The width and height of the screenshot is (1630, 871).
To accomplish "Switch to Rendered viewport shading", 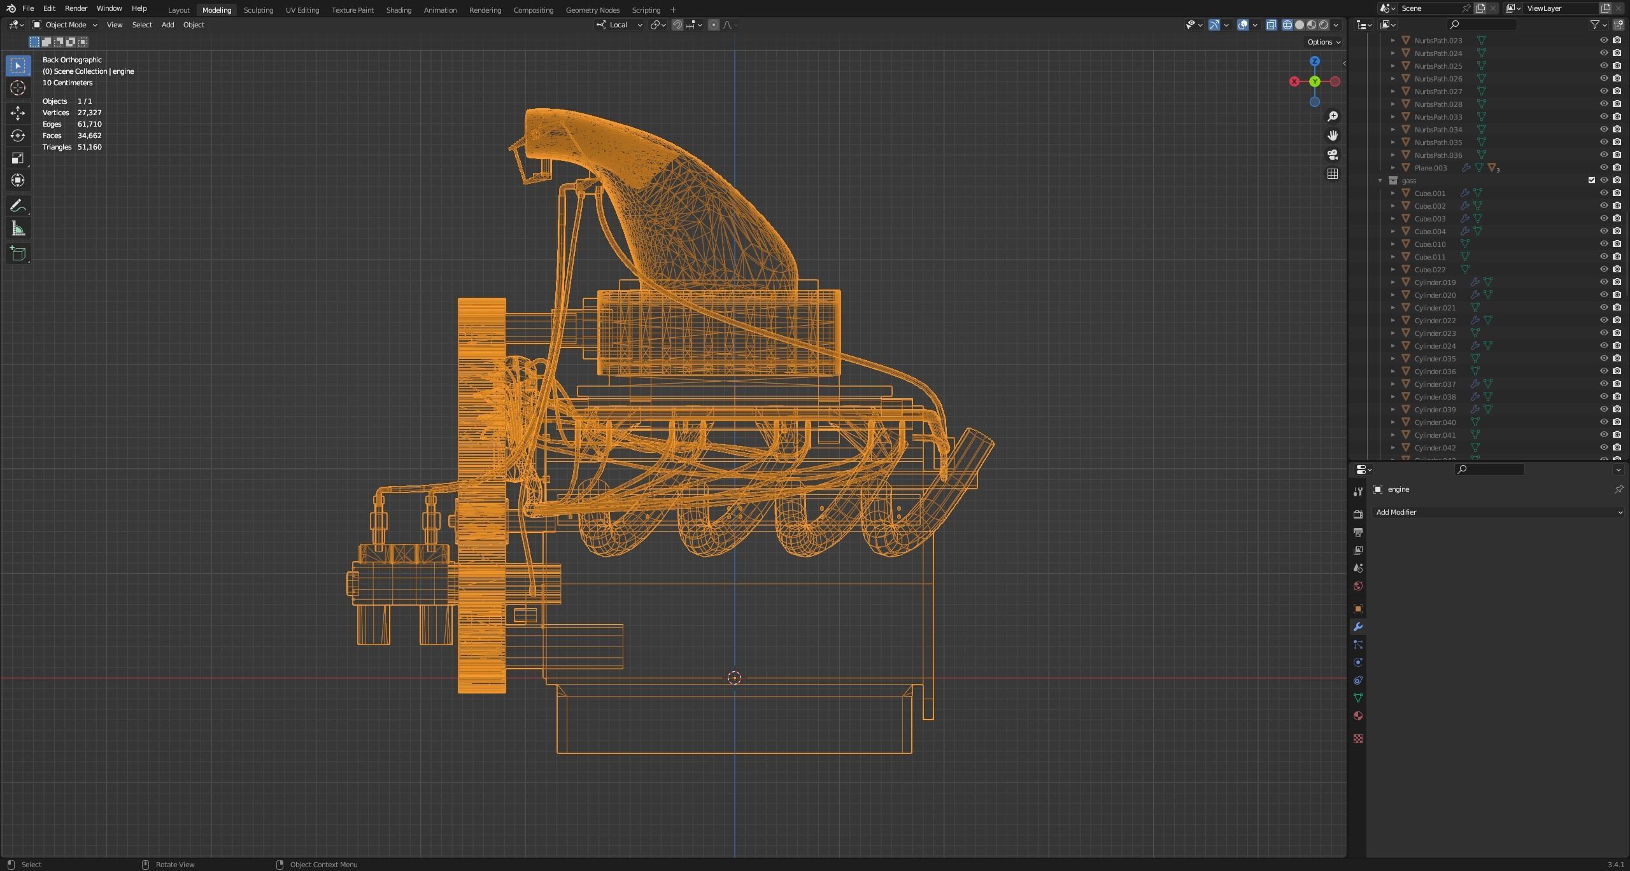I will pos(1324,25).
